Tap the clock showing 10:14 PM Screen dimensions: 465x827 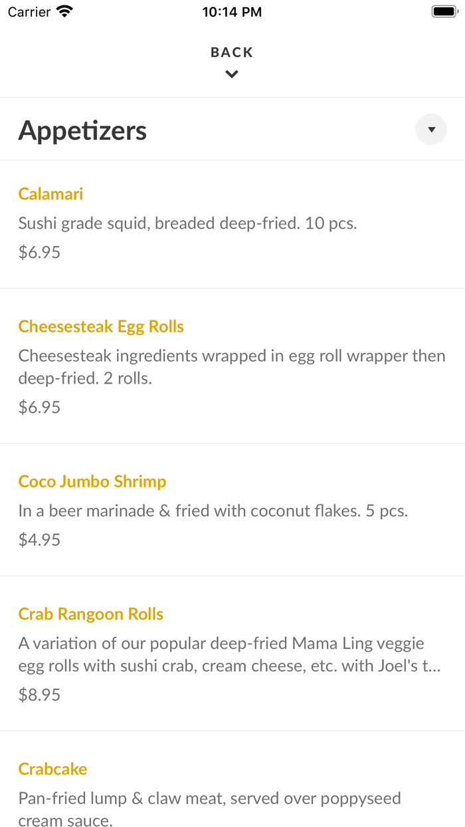tap(232, 11)
